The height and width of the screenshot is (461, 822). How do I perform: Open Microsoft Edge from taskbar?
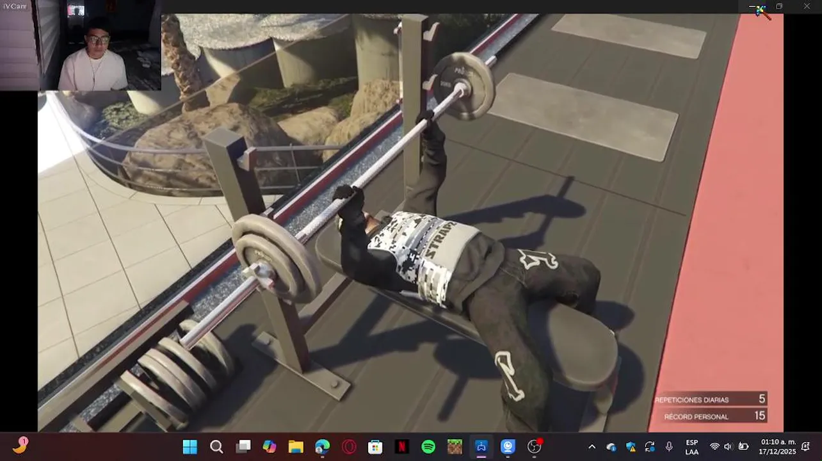pyautogui.click(x=323, y=446)
